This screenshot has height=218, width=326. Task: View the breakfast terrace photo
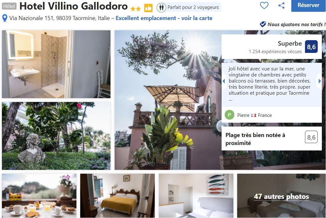39,196
